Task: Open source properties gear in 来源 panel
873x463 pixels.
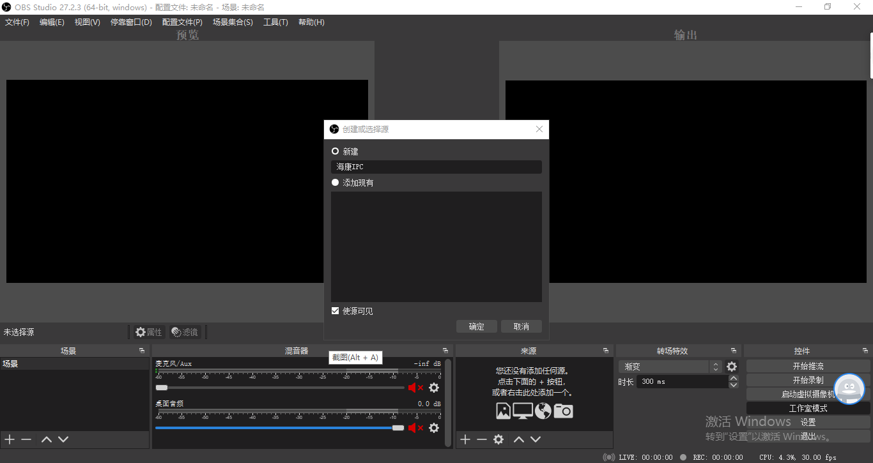Action: 498,439
